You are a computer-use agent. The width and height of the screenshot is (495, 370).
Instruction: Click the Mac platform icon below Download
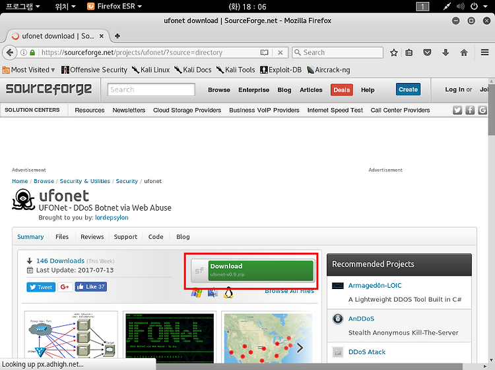coord(213,293)
